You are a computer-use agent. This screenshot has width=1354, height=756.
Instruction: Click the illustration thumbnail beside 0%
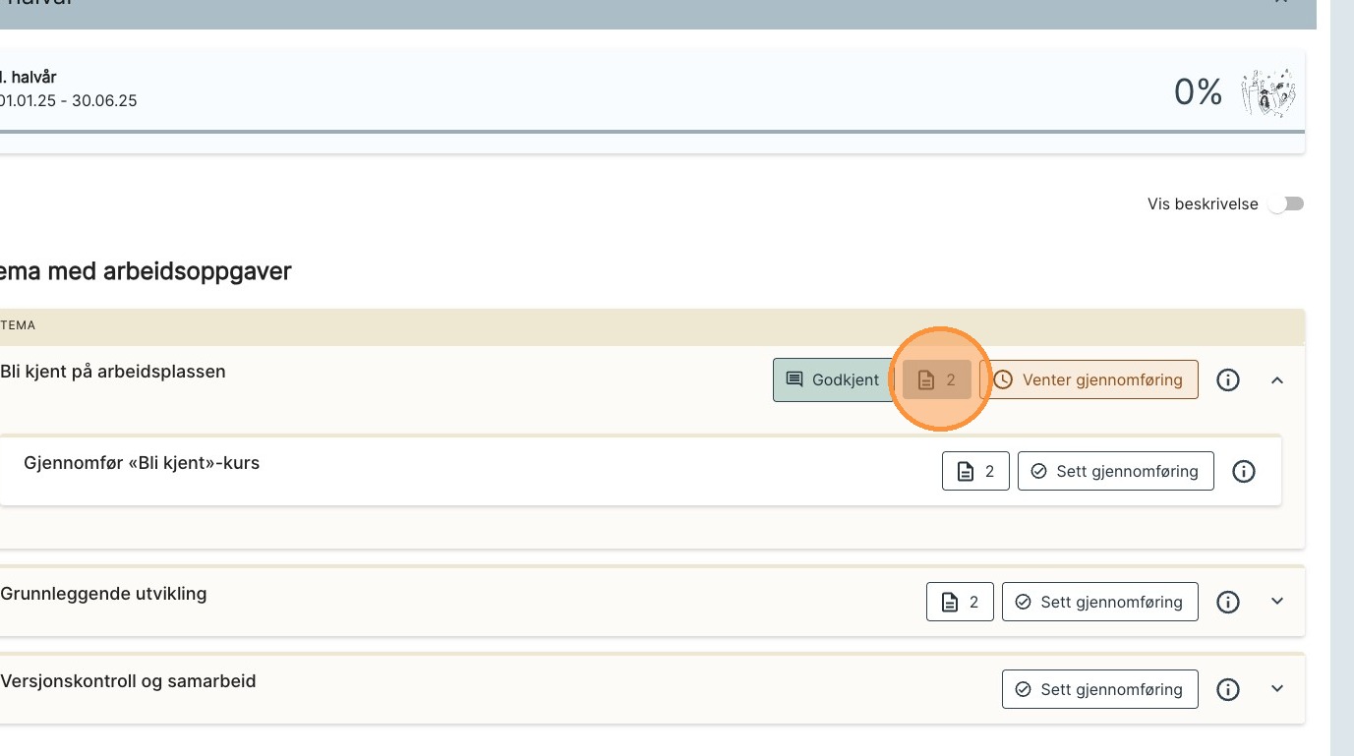(1267, 92)
